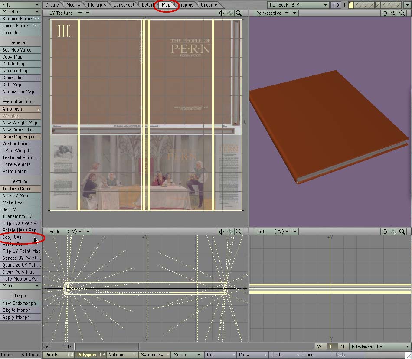Click the Presets button
412x359 pixels.
click(20, 33)
